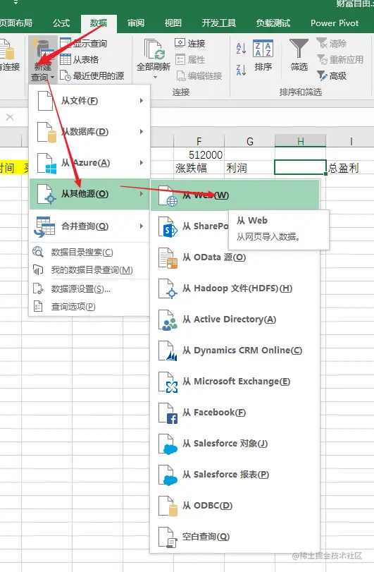Screen dimensions: 374x572
Task: Open the 数据 ribbon tab
Action: tap(99, 23)
